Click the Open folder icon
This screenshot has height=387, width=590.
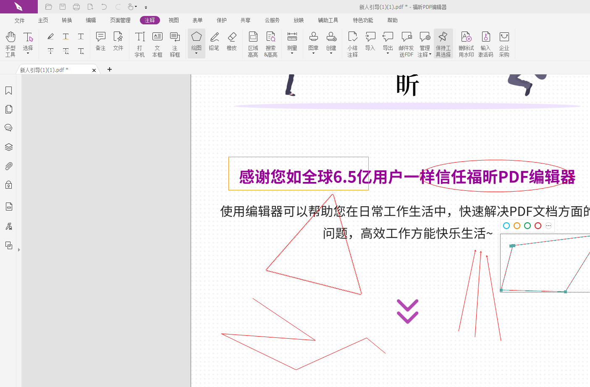click(x=49, y=7)
